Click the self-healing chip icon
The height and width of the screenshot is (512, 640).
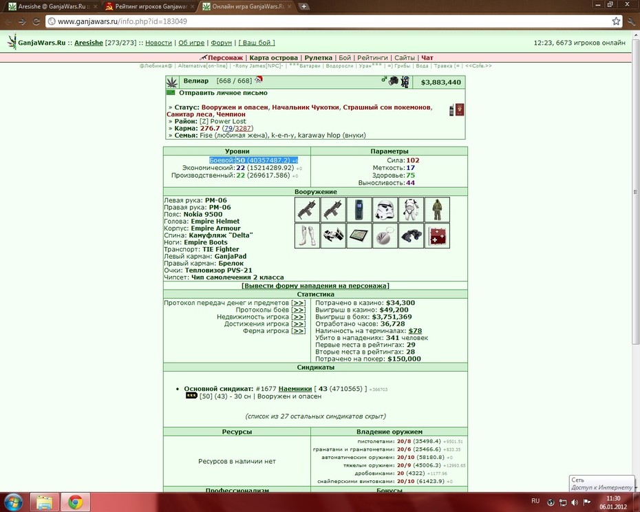coord(437,235)
